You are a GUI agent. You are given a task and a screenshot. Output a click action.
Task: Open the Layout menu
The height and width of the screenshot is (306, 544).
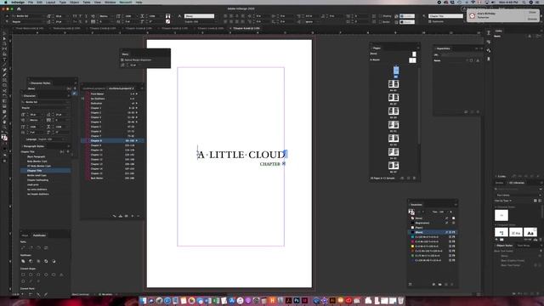coord(51,2)
